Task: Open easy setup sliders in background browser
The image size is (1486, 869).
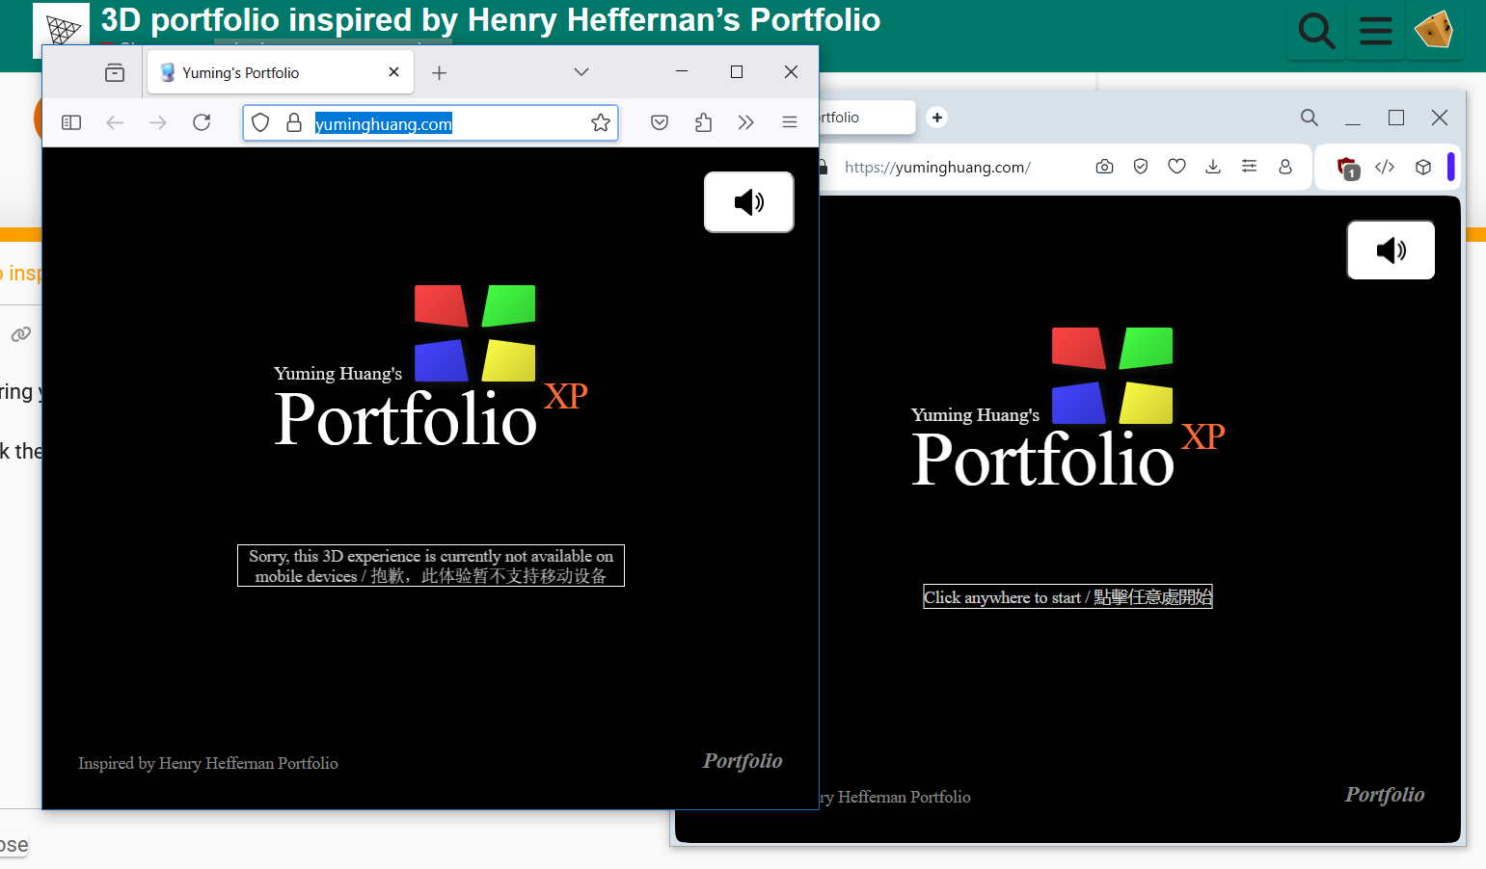Action: [1249, 167]
